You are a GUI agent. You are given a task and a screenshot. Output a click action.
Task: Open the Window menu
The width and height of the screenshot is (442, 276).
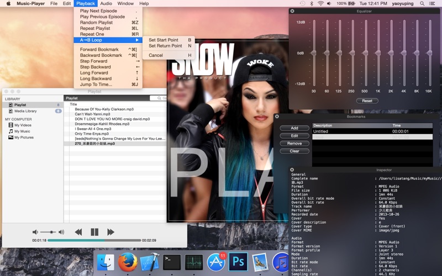[x=125, y=3]
